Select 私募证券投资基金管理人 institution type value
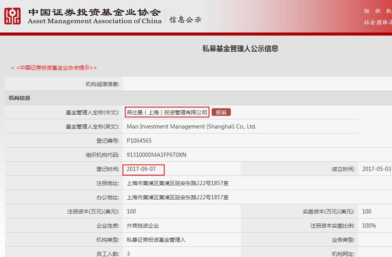The width and height of the screenshot is (392, 257). [x=156, y=240]
